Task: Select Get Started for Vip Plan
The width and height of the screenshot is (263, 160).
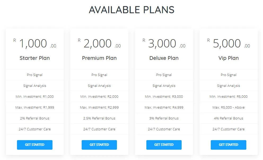Action: point(229,145)
